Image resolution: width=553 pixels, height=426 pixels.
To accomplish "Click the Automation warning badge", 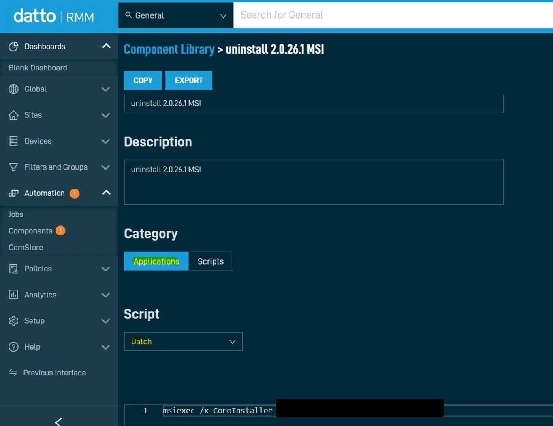I will (x=75, y=193).
